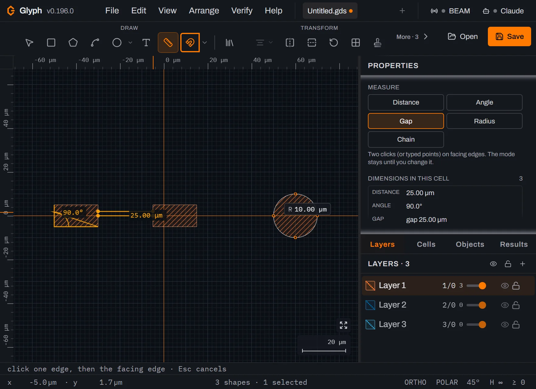536x389 pixels.
Task: Toggle ORTHO mode in status bar
Action: (x=415, y=382)
